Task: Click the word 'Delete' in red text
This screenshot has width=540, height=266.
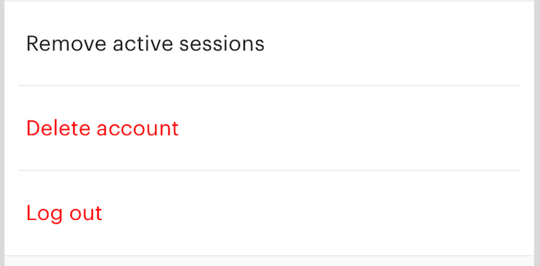Action: (59, 129)
